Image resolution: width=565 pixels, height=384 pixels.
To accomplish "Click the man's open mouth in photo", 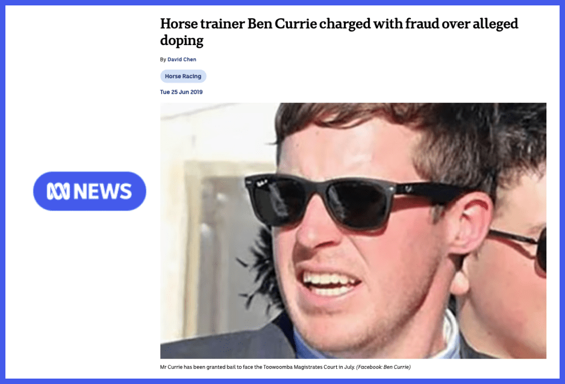I will [x=329, y=283].
